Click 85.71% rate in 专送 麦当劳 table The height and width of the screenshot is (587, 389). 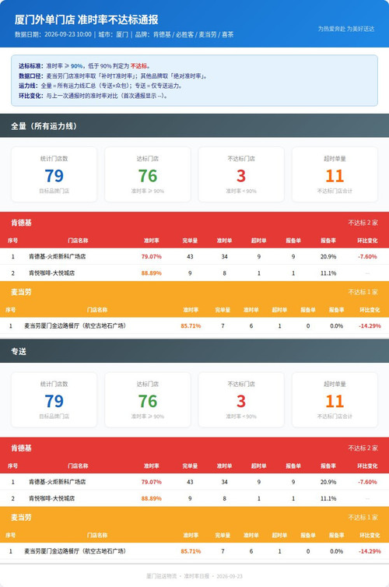[x=191, y=551]
